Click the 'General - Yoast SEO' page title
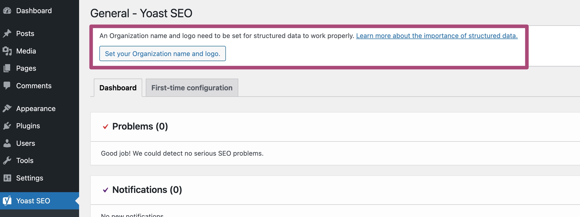580x217 pixels. coord(141,13)
